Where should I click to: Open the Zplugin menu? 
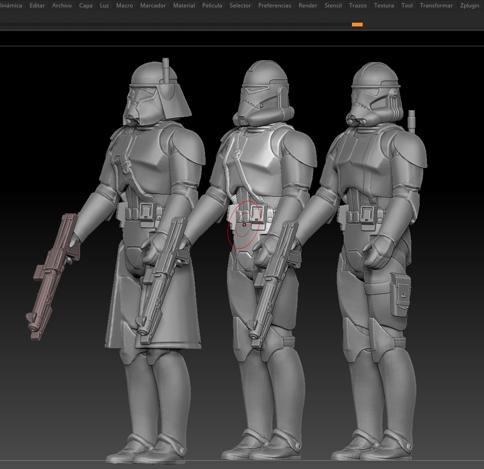tap(470, 6)
